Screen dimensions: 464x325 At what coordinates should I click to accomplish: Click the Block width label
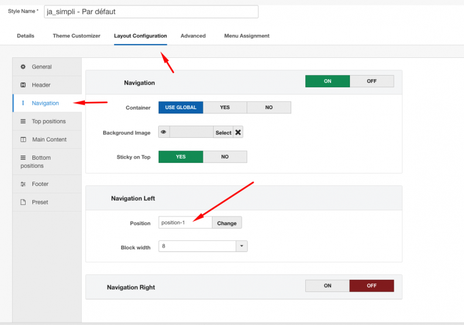pos(136,248)
